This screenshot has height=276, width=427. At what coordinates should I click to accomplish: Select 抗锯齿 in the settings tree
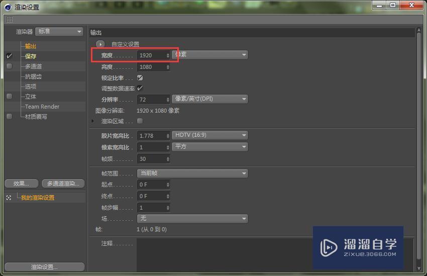(33, 76)
